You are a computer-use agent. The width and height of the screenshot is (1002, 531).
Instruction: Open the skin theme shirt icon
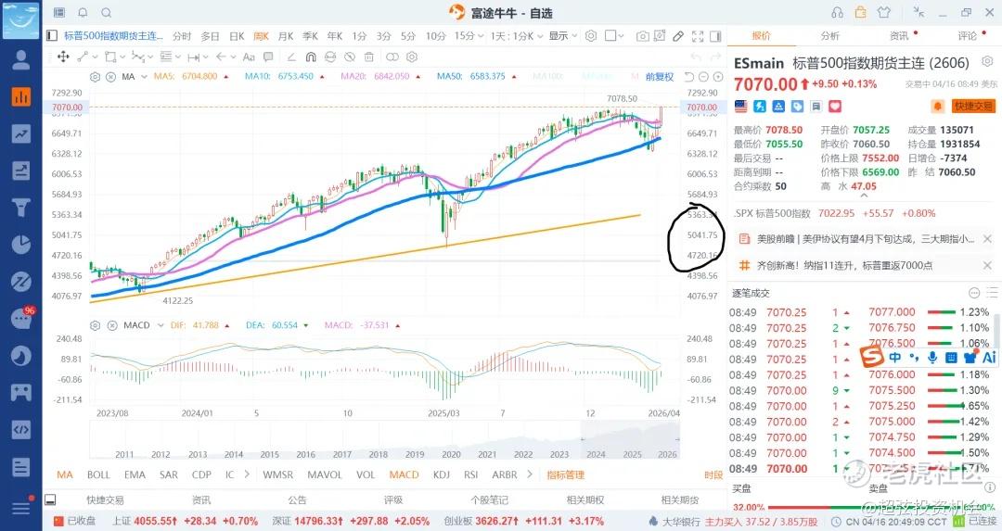[884, 12]
